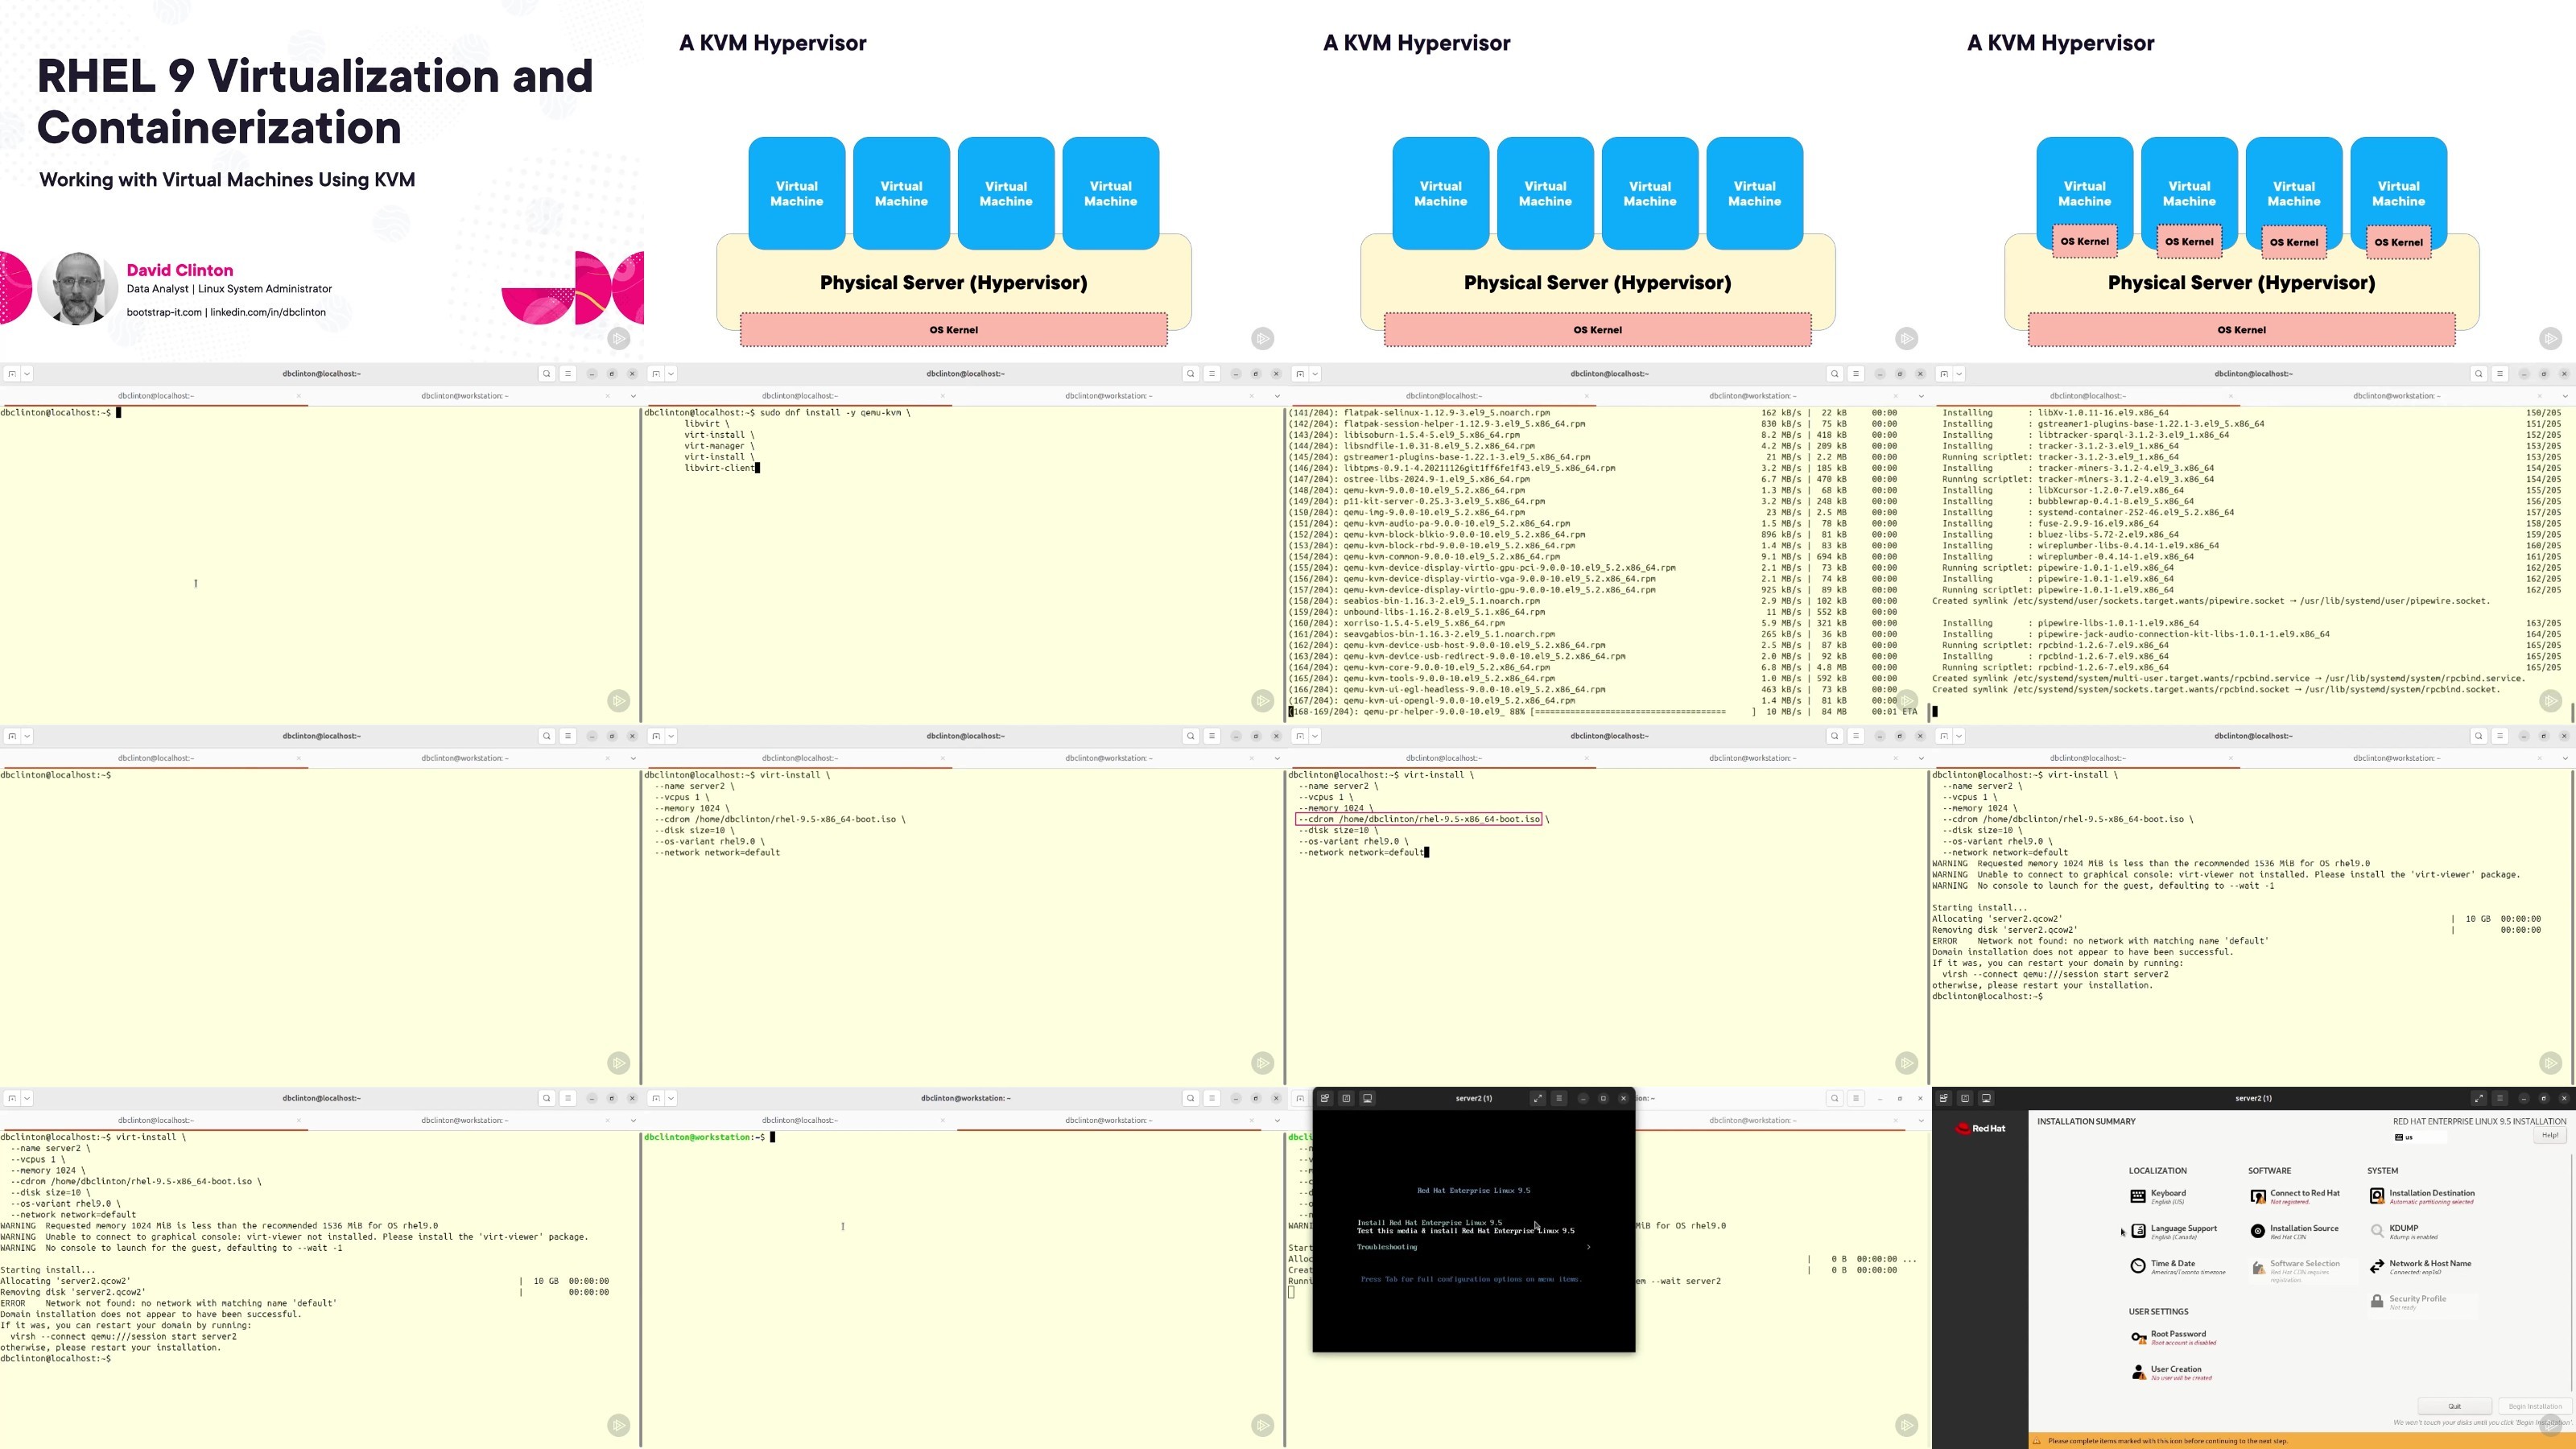Screen dimensions: 2576x1449
Task: Open Network & Host Name settings
Action: click(x=2420, y=1266)
